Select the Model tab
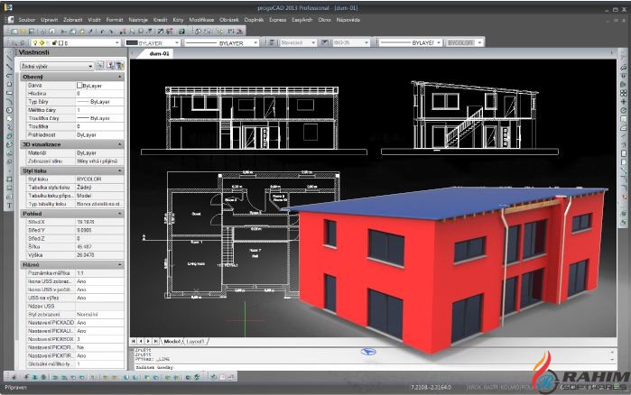631x395 pixels. [x=172, y=341]
